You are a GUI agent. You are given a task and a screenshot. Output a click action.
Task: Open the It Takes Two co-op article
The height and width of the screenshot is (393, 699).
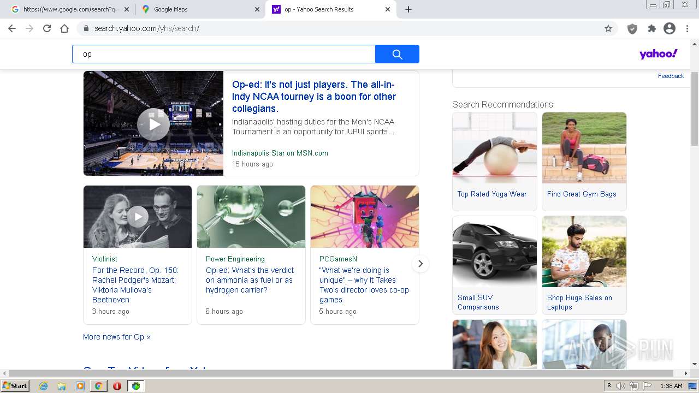click(364, 285)
